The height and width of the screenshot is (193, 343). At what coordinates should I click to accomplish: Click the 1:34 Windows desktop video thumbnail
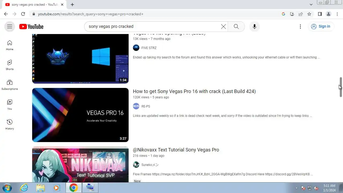(80, 59)
